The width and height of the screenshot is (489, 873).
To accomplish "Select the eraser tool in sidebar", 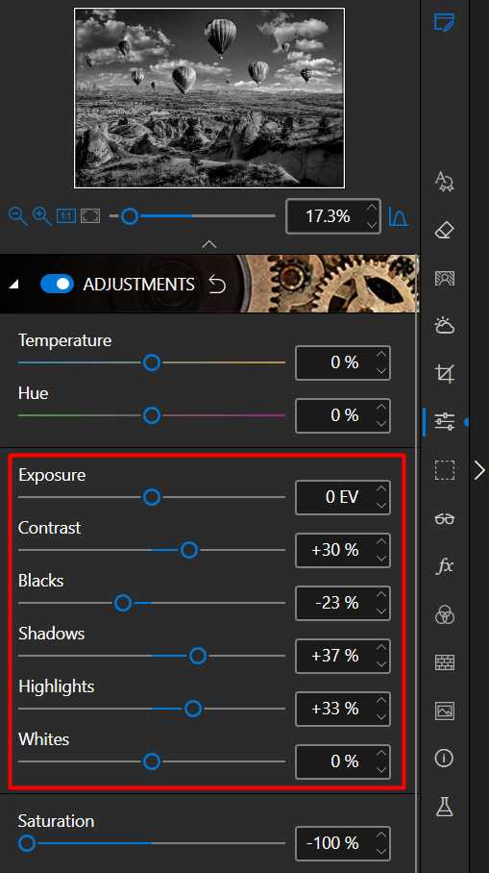I will coord(444,230).
